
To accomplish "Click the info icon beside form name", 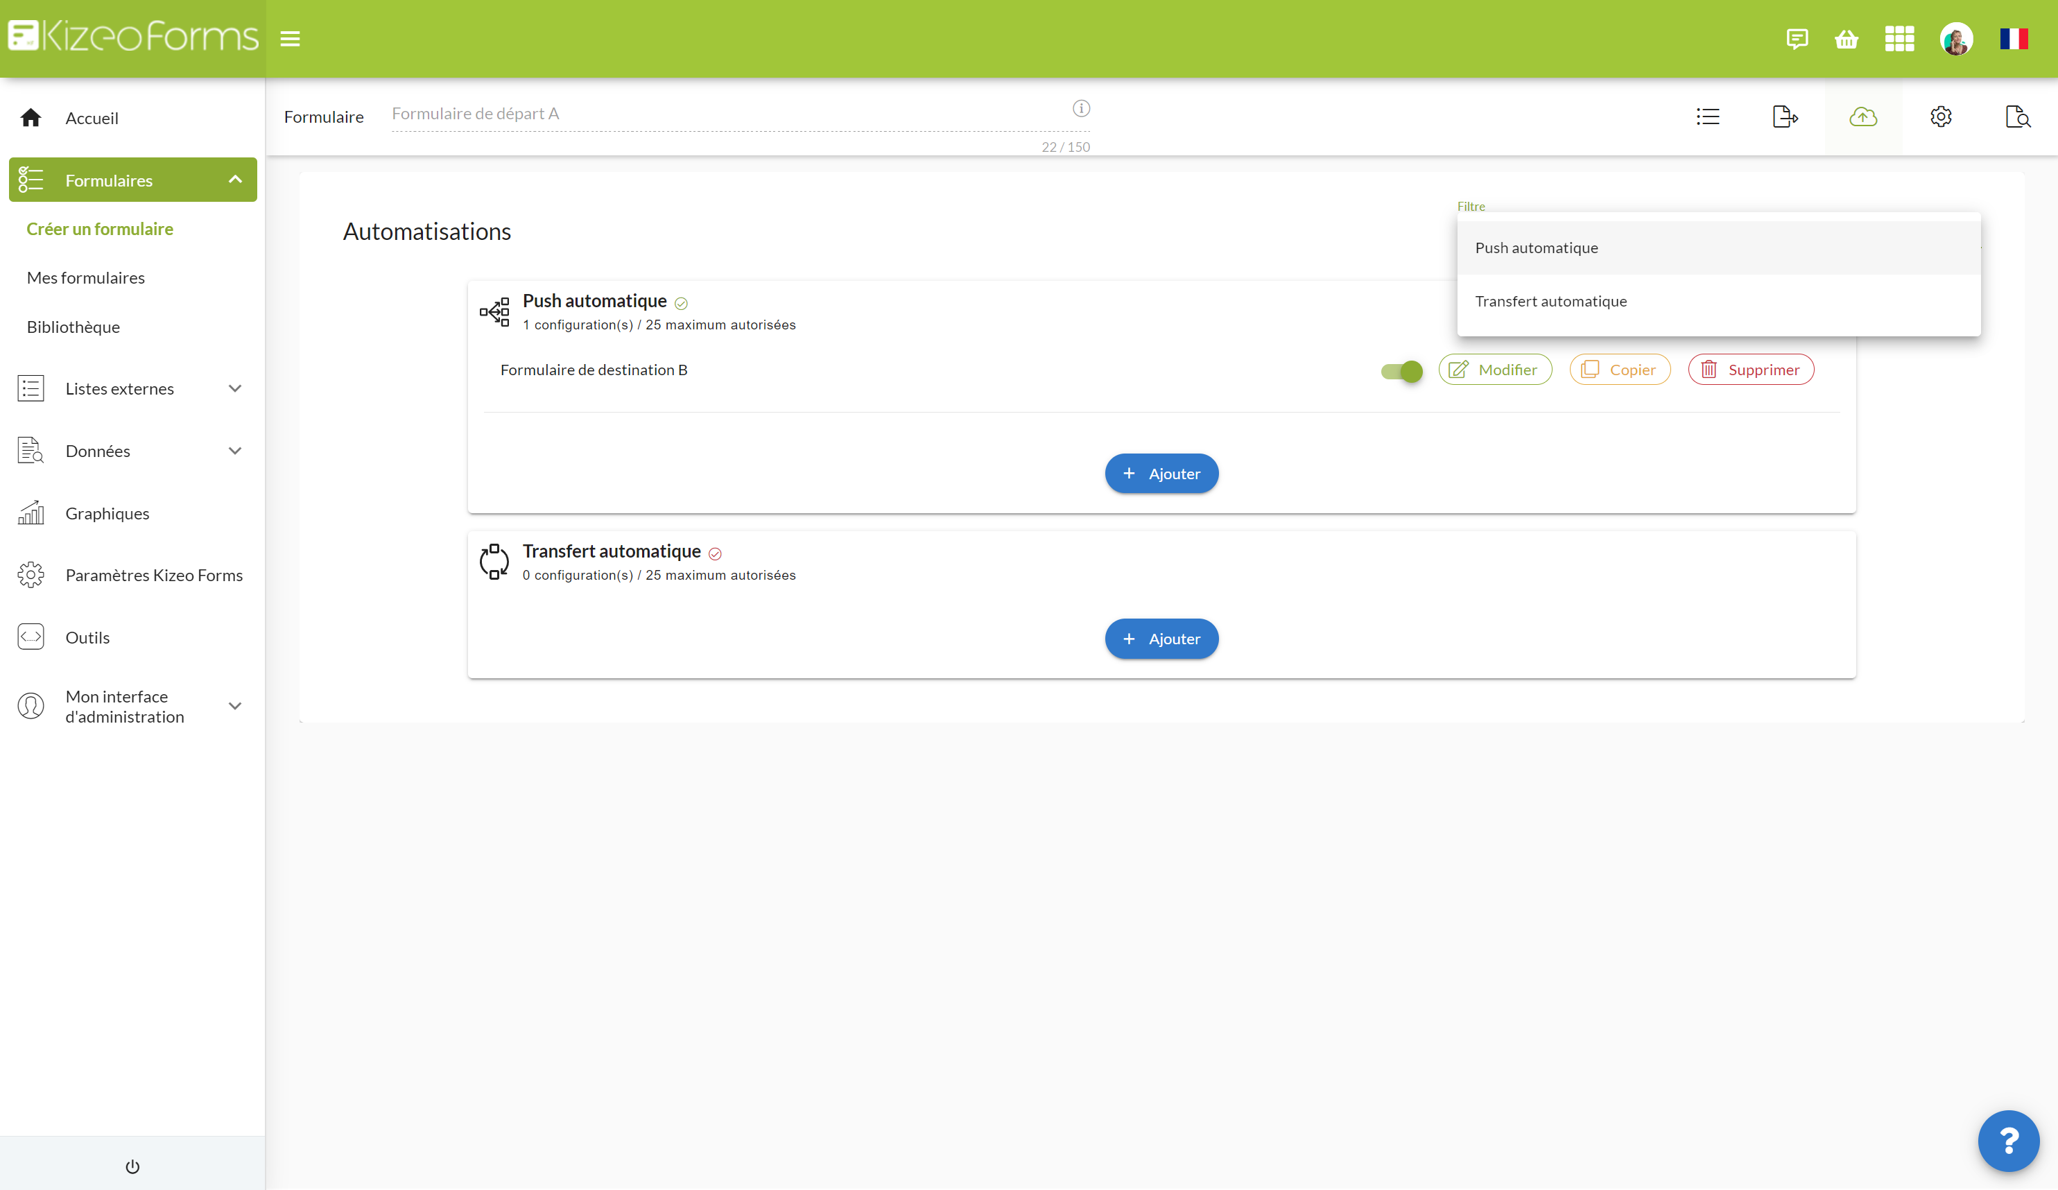I will [1081, 107].
